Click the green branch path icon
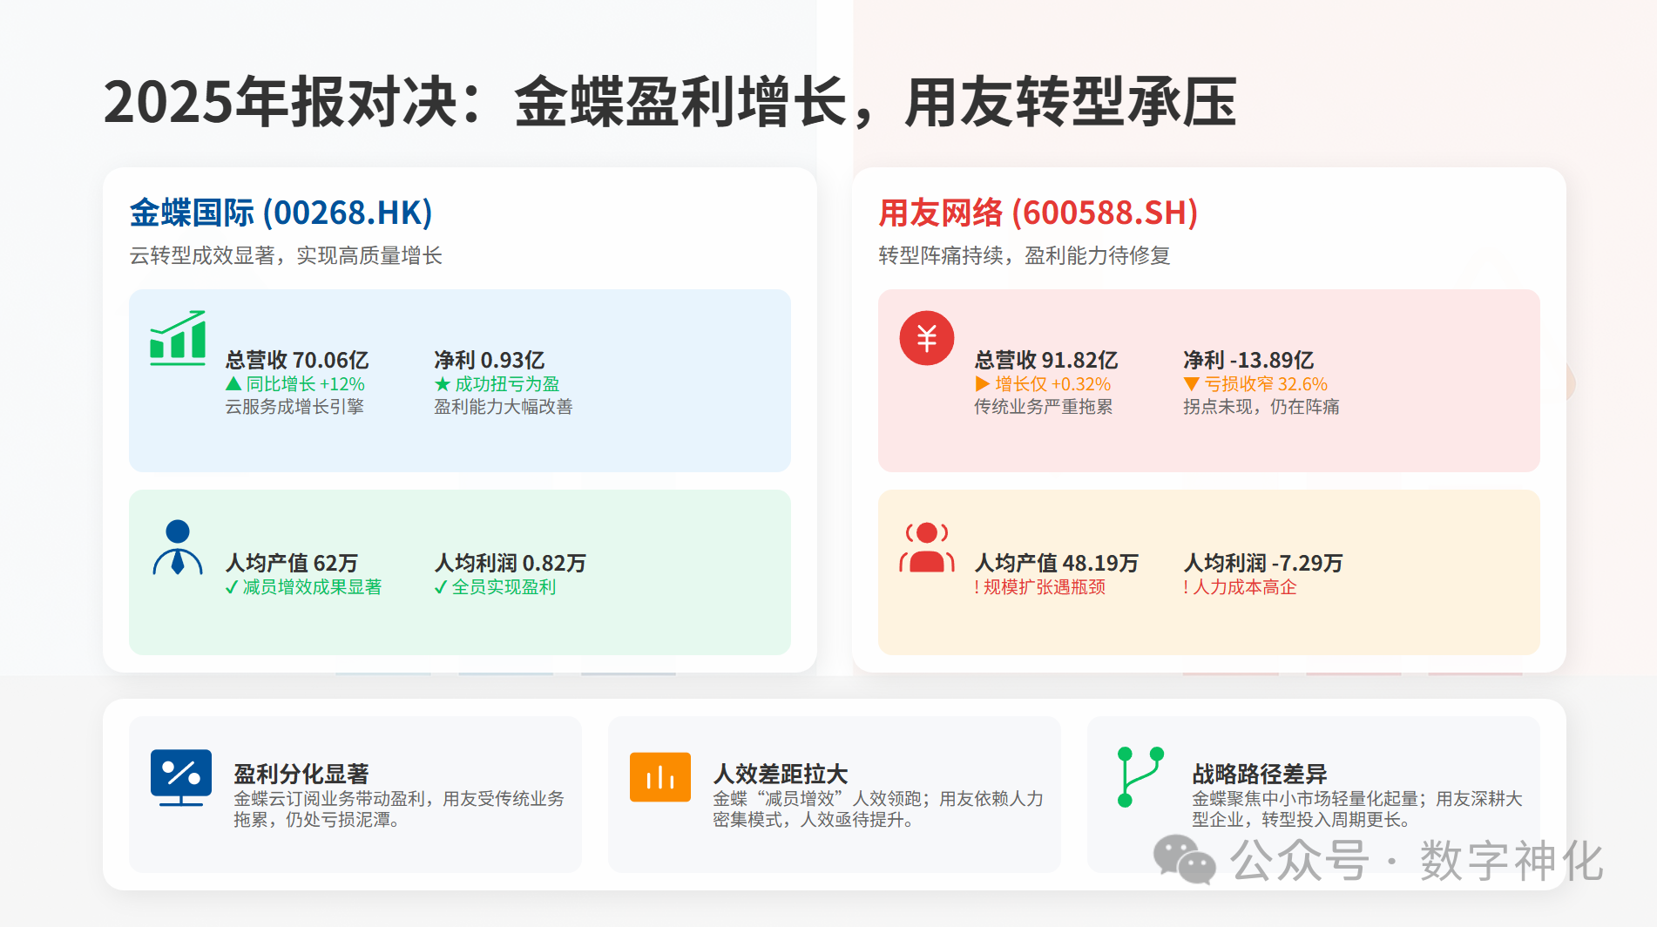 [1140, 777]
